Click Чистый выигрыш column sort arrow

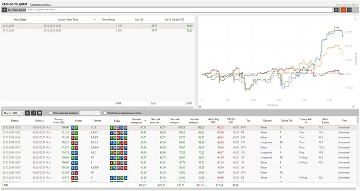coord(145,121)
